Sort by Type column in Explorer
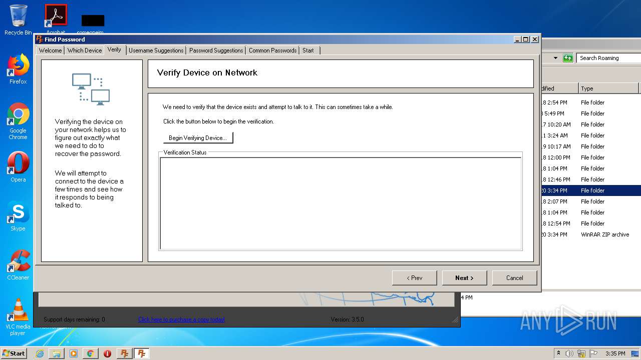 pos(608,88)
